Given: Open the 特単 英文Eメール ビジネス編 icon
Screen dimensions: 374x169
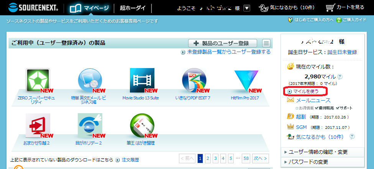Looking at the screenshot, I should coord(90,80).
